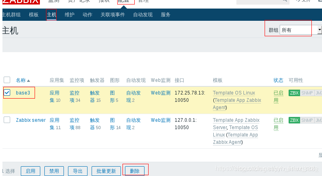Screen dimensions: 322x176
Task: Open base3 触发器 15 link
Action: pyautogui.click(x=95, y=97)
